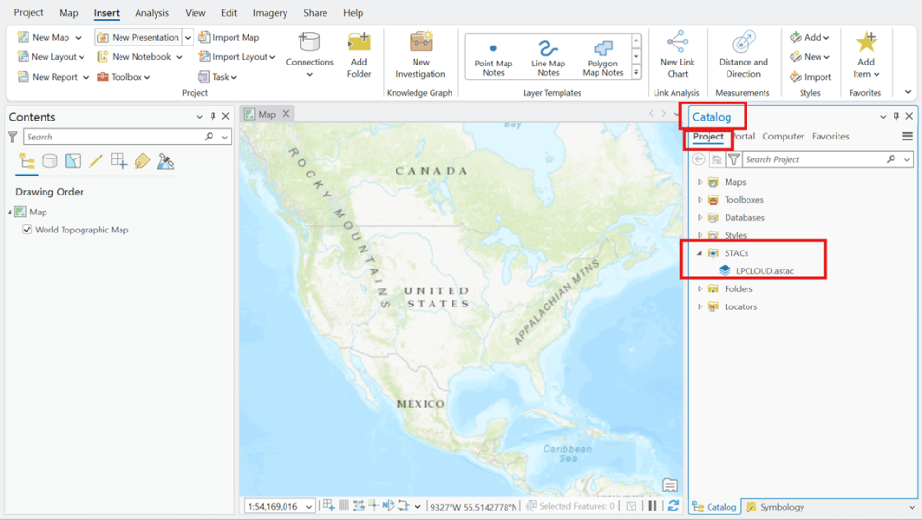Toggle auto-hide pin on Catalog pane

point(896,116)
